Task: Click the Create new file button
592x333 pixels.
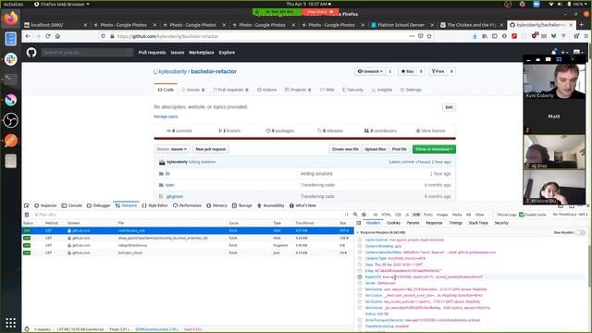Action: (x=345, y=149)
